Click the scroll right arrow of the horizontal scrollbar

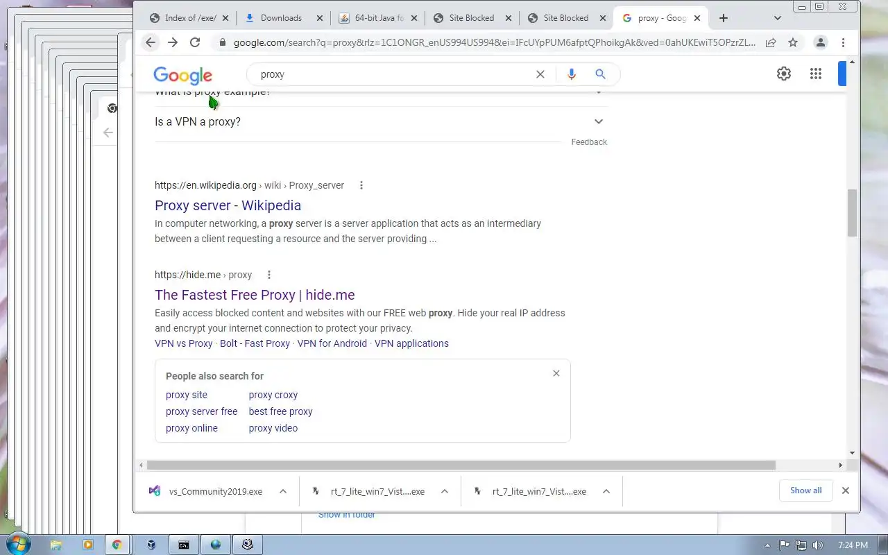click(841, 466)
